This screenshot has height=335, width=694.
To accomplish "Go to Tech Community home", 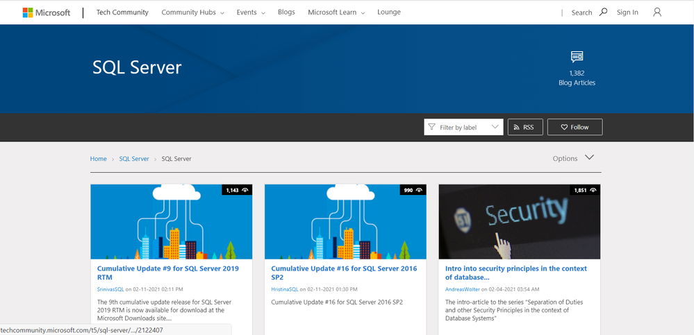I will 122,12.
